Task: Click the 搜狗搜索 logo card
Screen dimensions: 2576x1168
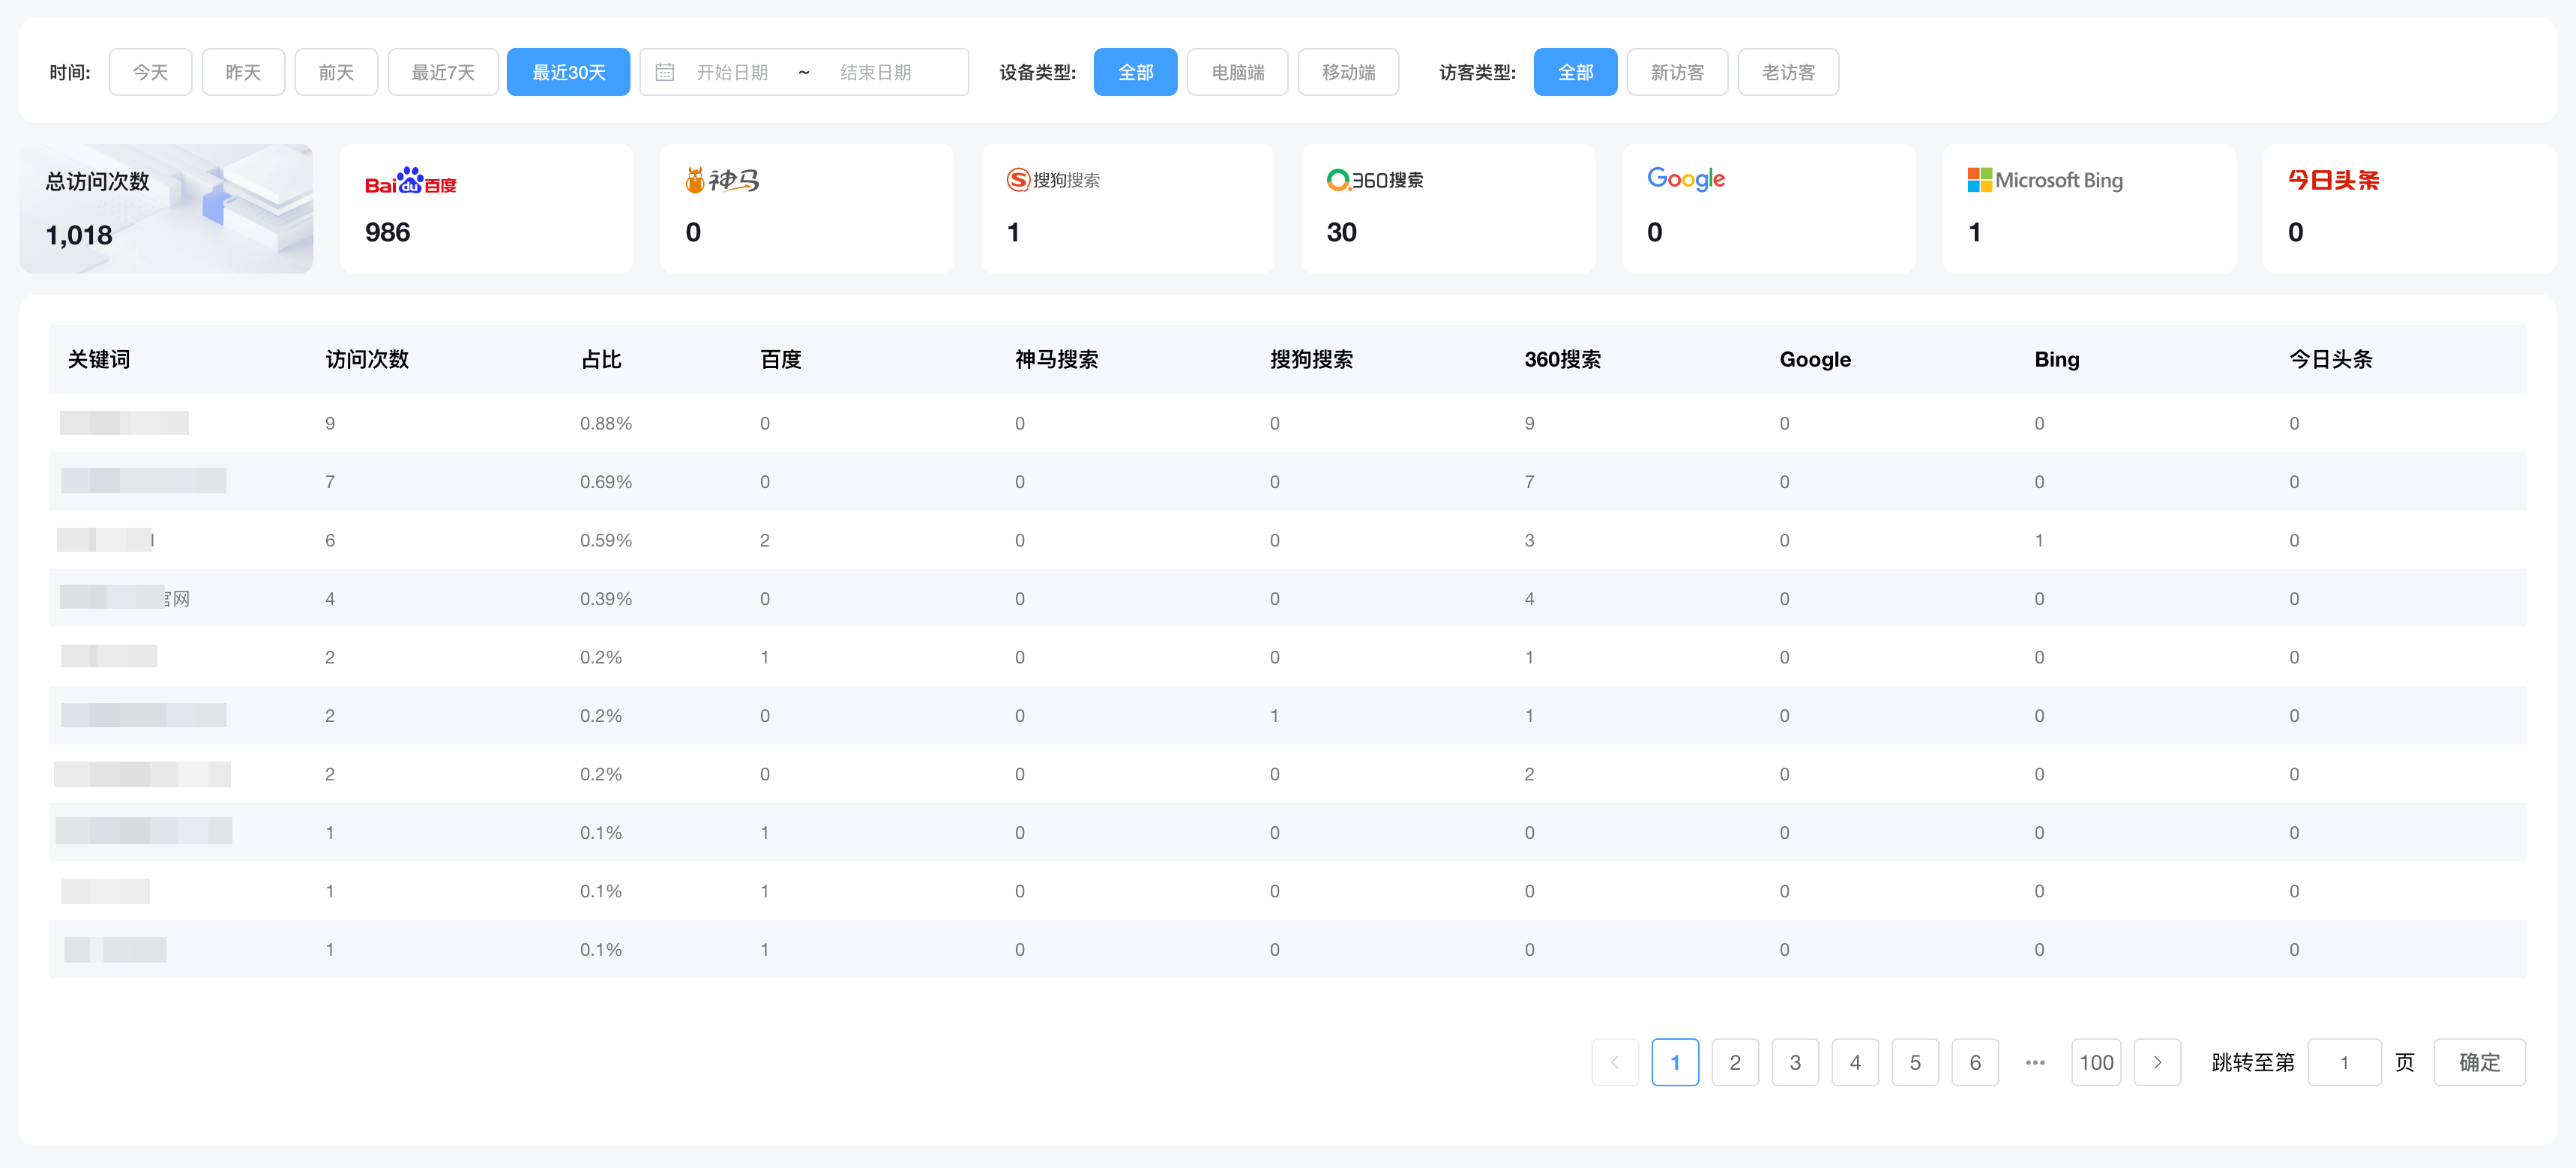Action: (x=1128, y=208)
